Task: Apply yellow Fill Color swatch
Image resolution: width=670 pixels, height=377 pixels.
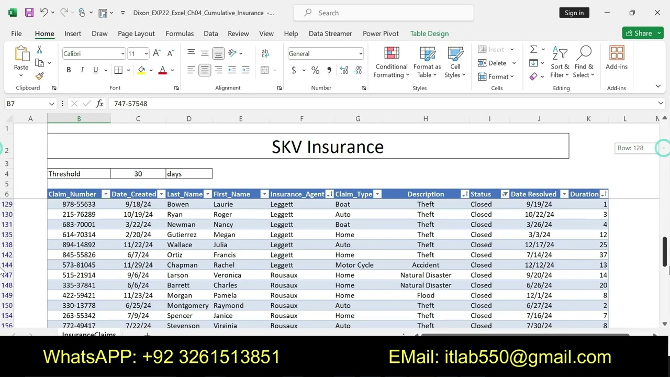Action: tap(141, 70)
